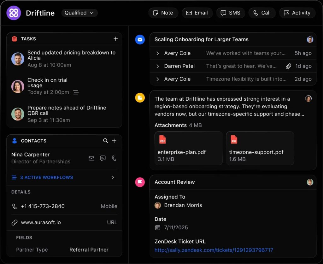Click the red Tasks clipboard icon
The width and height of the screenshot is (323, 264).
(x=15, y=39)
